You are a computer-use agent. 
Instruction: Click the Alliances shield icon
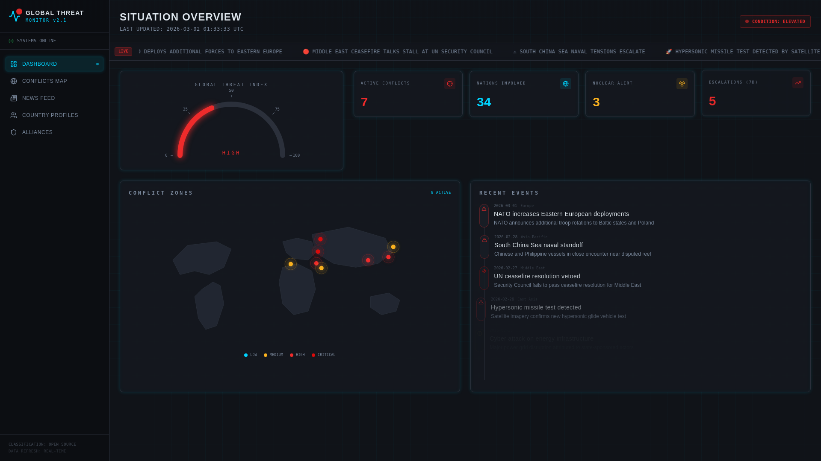[14, 132]
